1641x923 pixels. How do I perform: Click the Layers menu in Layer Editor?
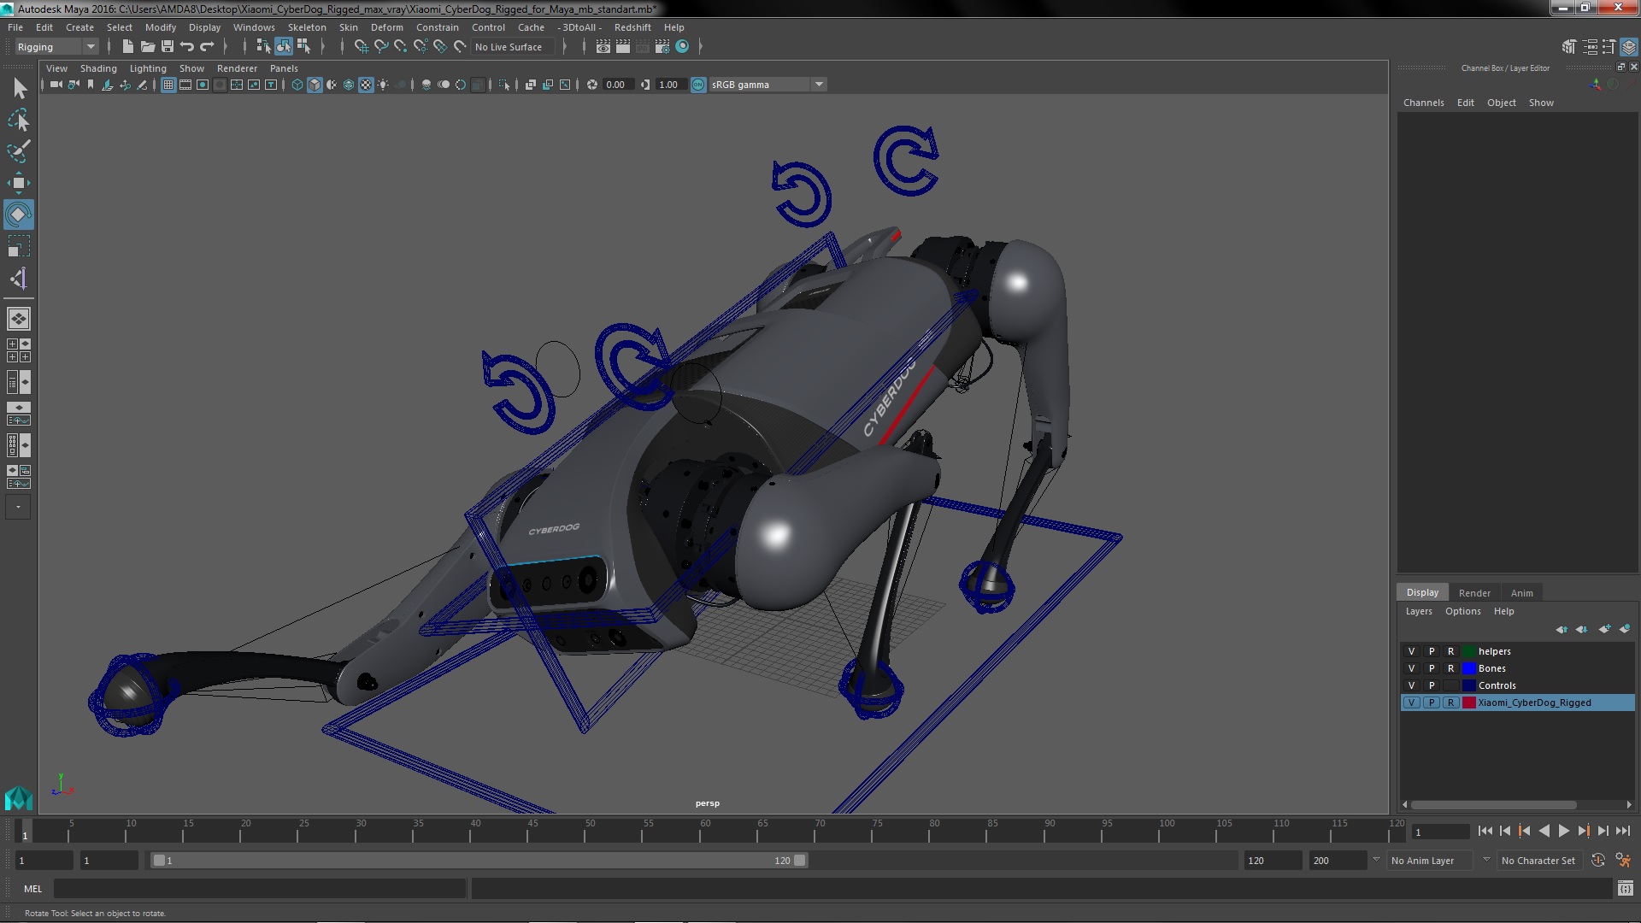point(1419,611)
